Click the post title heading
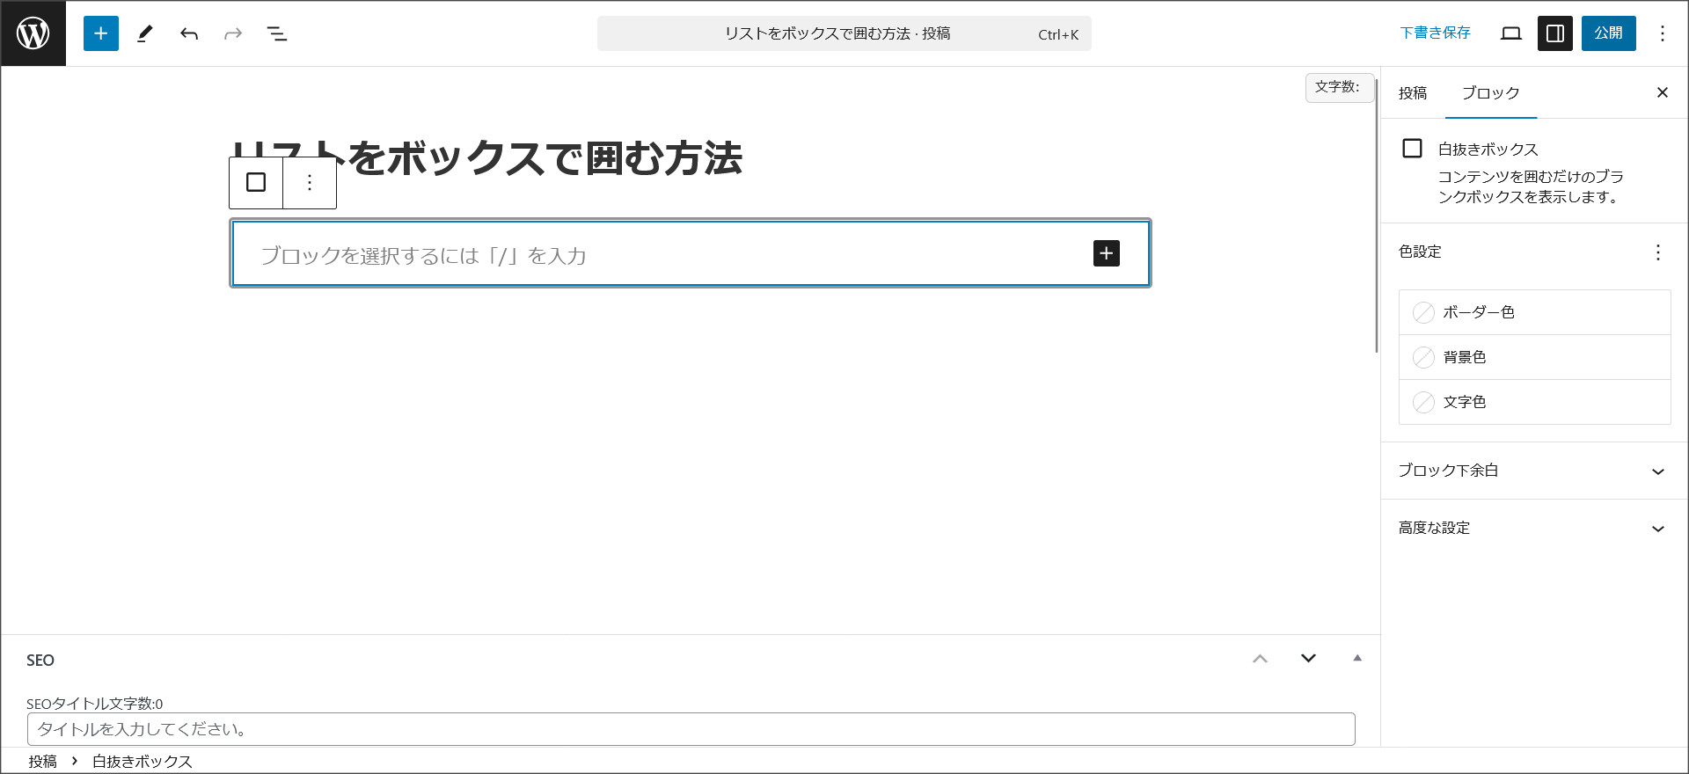 click(487, 159)
